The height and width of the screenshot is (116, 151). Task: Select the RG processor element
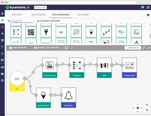pos(61,32)
